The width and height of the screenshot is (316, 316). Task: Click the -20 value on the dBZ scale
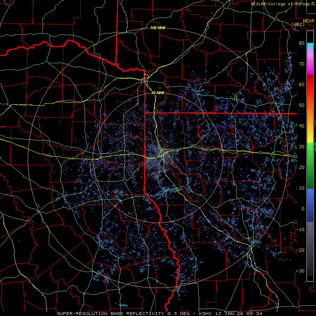click(x=300, y=250)
